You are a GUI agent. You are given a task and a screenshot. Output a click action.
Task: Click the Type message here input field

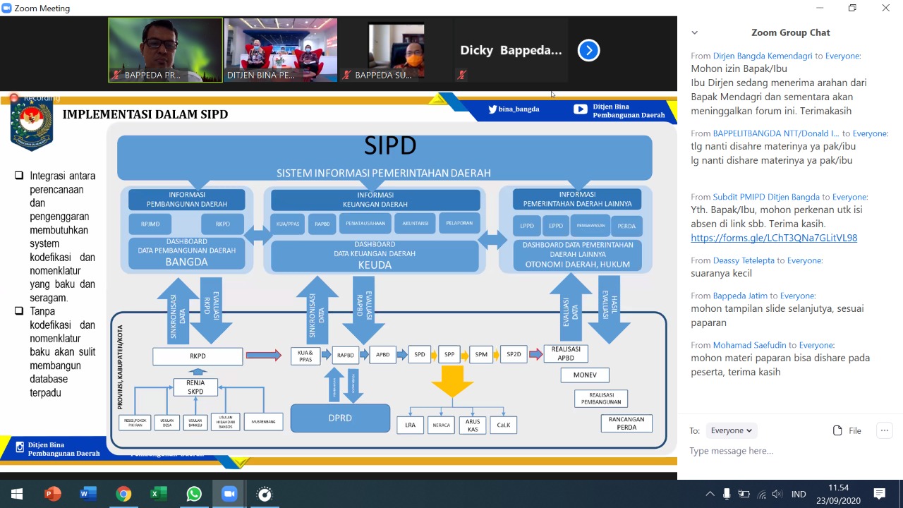[x=776, y=451]
